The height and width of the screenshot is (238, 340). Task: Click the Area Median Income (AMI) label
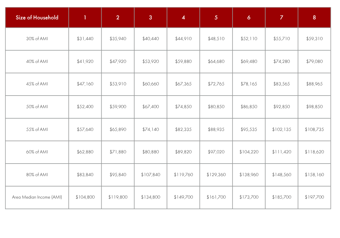(37, 198)
